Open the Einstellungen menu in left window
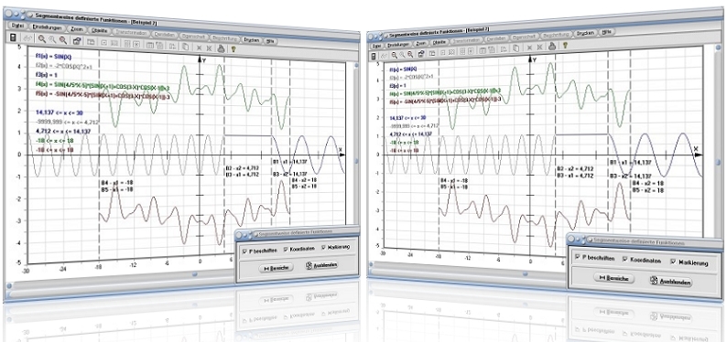727x342 pixels. [48, 27]
